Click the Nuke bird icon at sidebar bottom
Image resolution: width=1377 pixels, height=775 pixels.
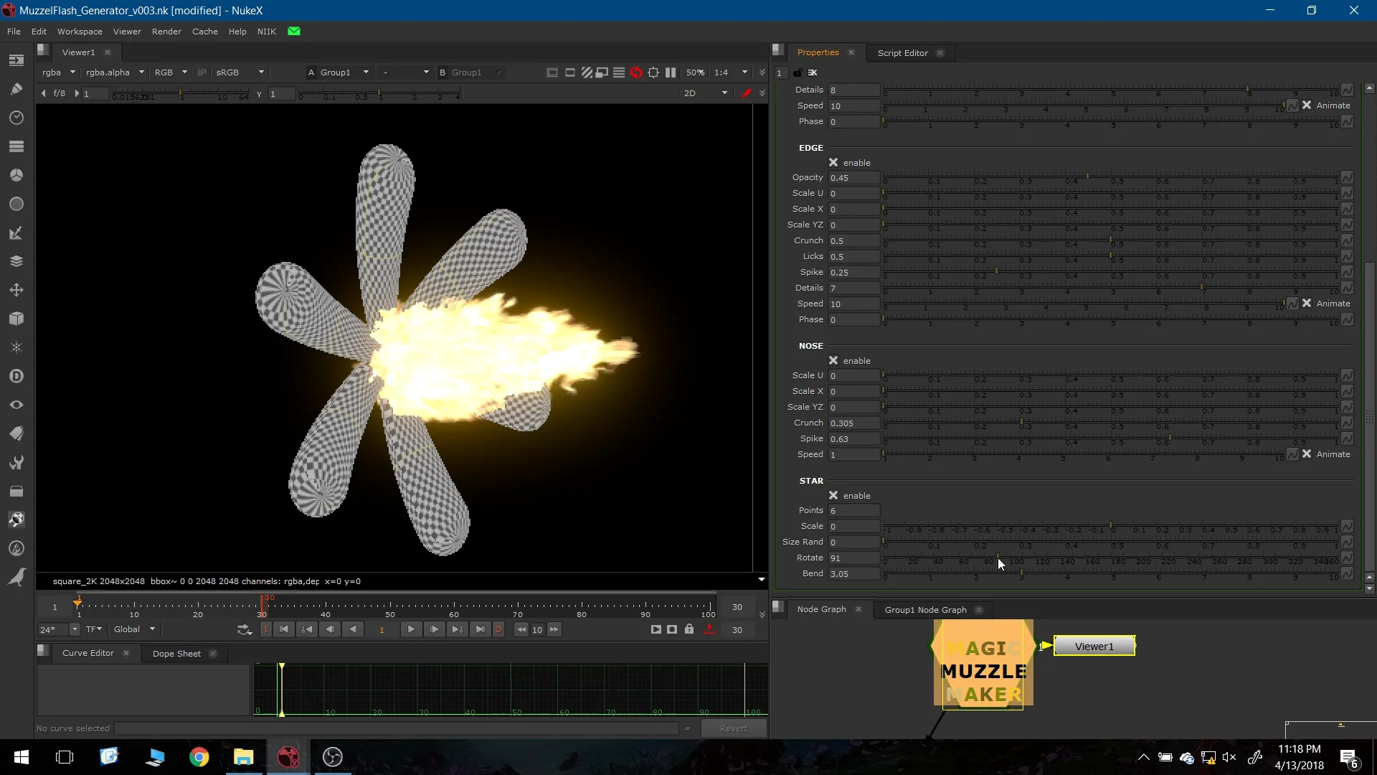coord(17,577)
